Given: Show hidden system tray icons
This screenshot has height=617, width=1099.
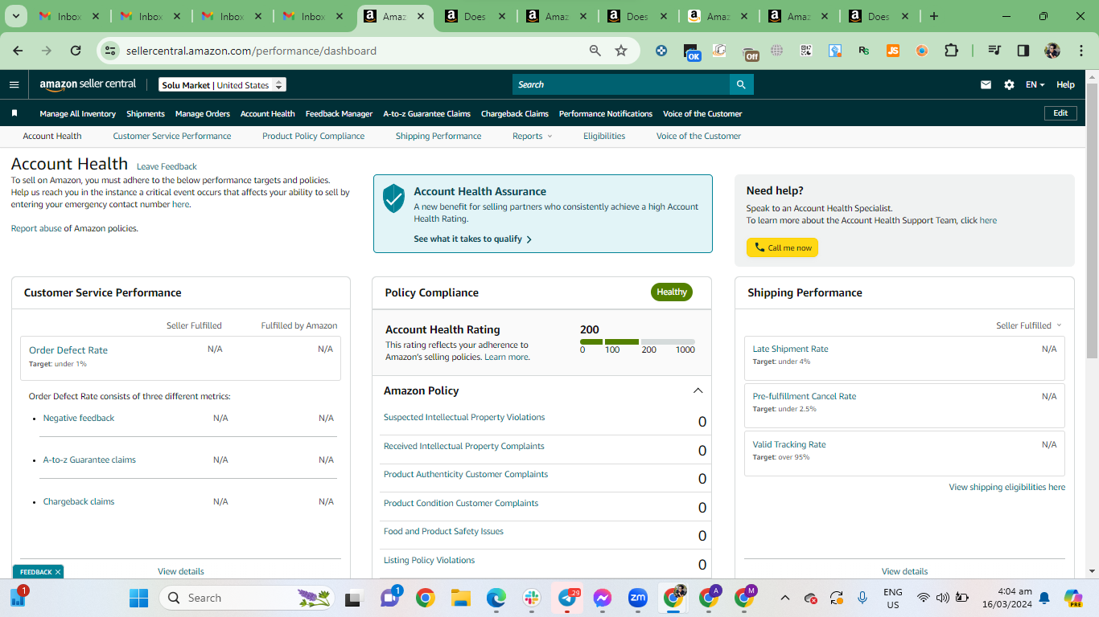Looking at the screenshot, I should click(785, 598).
